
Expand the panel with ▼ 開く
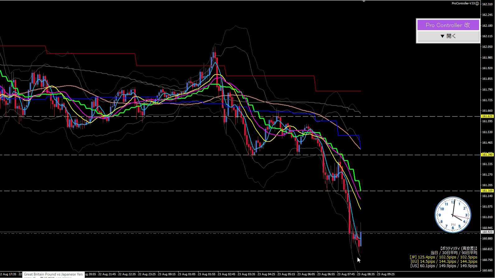click(448, 36)
